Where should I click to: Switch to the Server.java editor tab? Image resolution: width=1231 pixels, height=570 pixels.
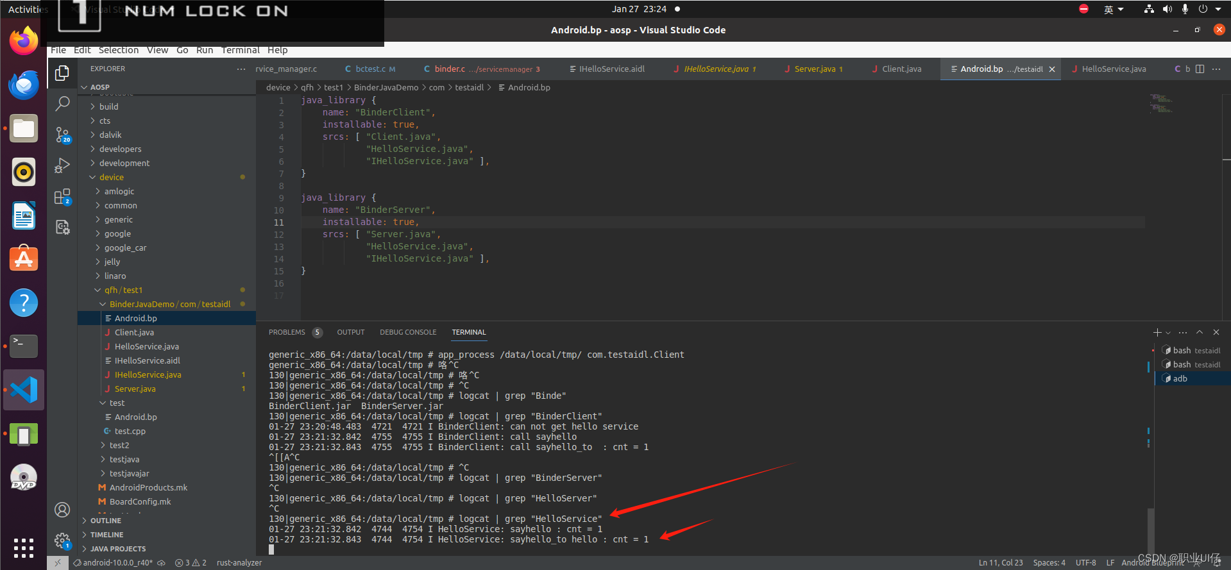tap(814, 69)
